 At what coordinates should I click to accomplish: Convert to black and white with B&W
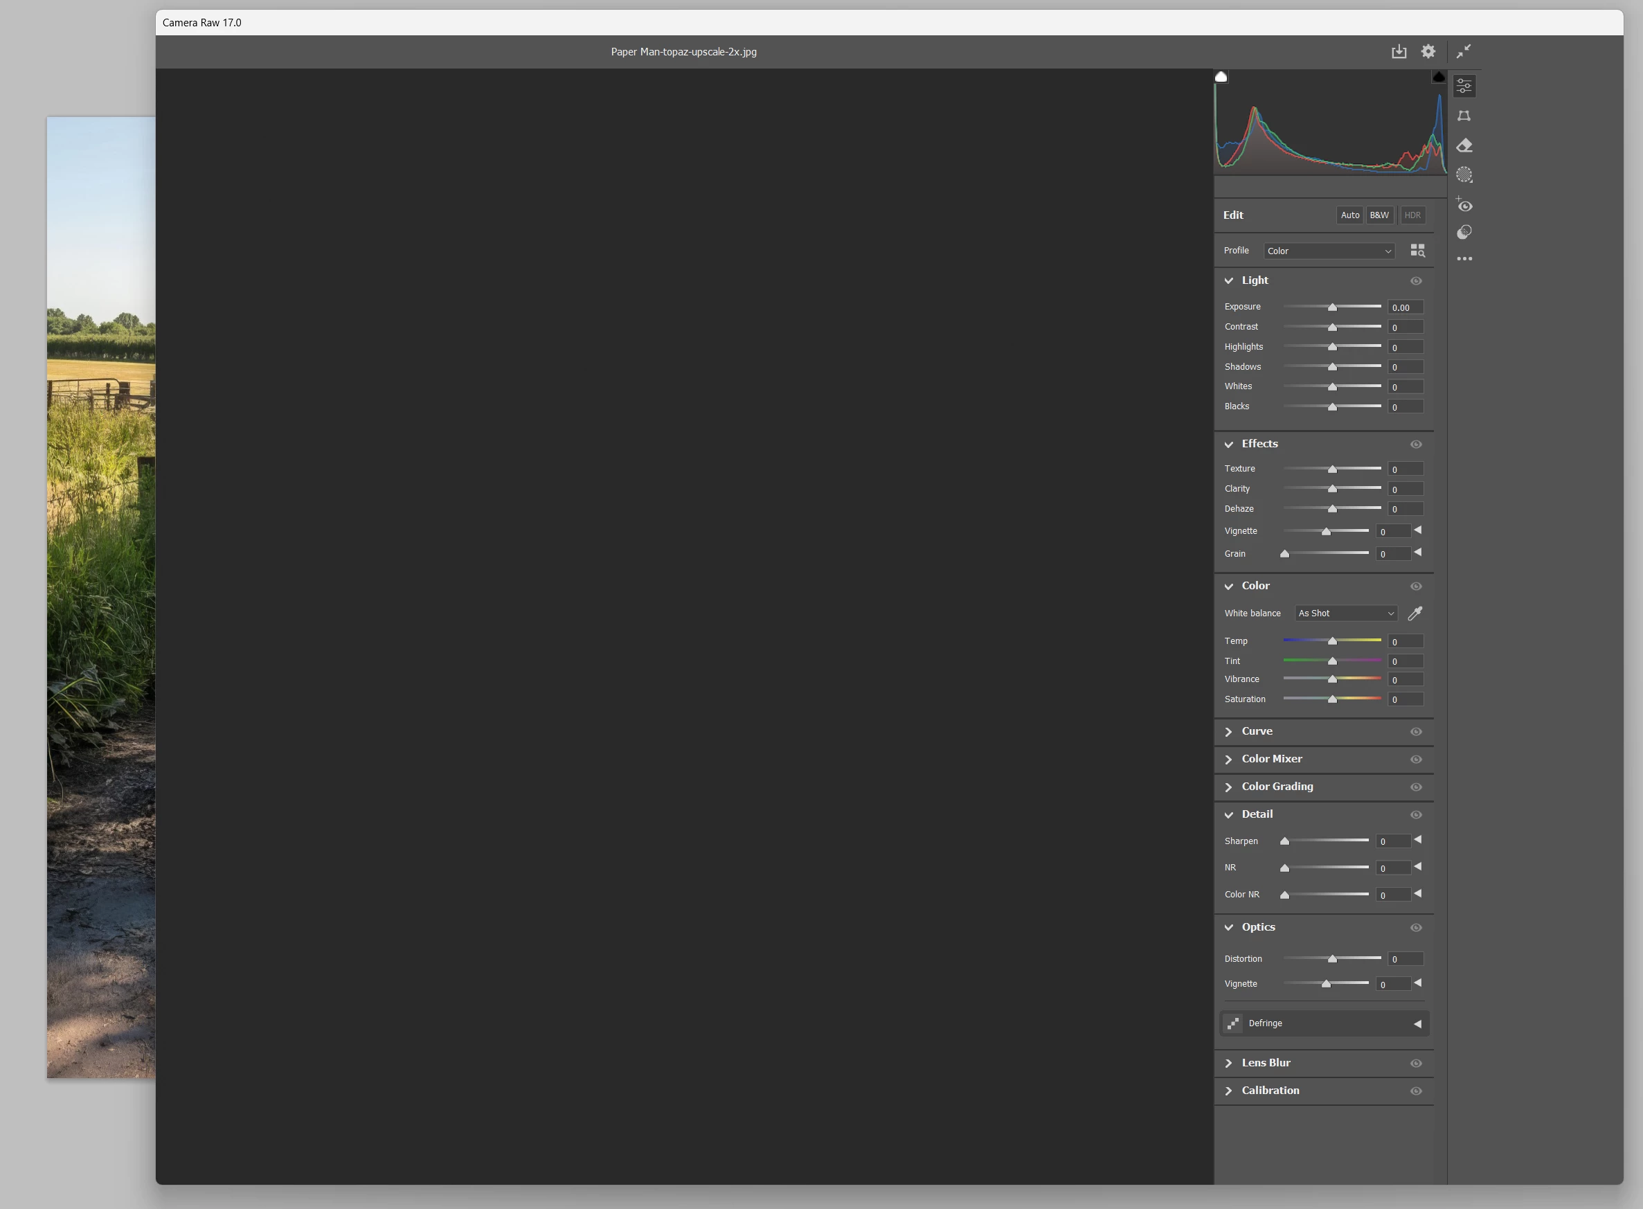point(1379,215)
